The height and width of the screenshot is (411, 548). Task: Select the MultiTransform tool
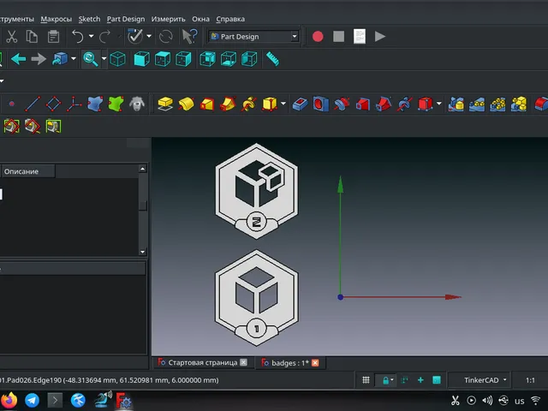click(x=519, y=104)
